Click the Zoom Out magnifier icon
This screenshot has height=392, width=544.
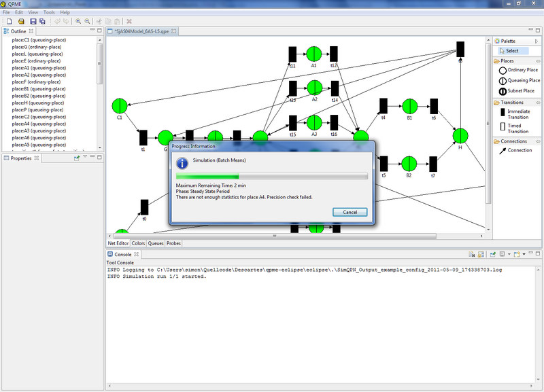point(88,22)
